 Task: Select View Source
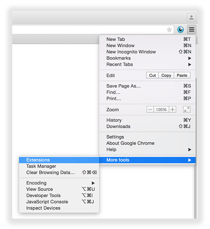pyautogui.click(x=59, y=189)
